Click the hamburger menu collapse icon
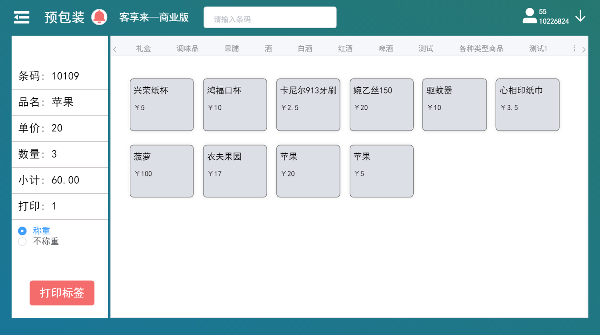Screen dimensions: 600x335 (x=21, y=17)
